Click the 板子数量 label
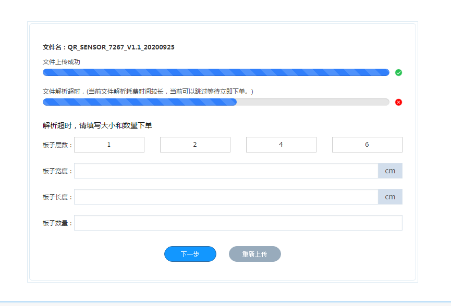This screenshot has width=451, height=306. point(57,223)
